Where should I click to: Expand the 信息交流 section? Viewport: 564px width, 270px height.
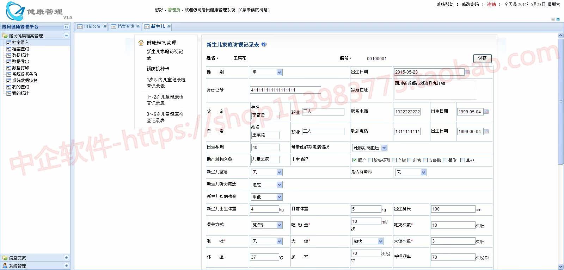(66, 258)
